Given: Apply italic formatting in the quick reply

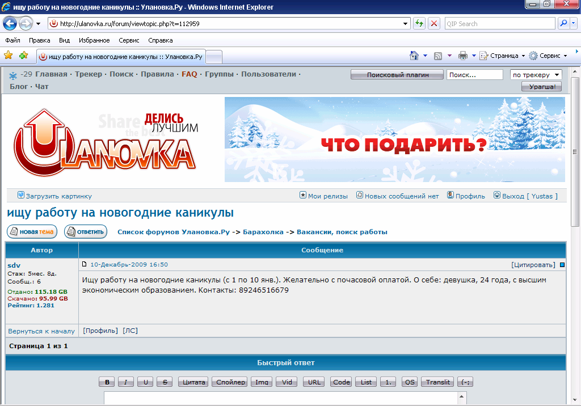Looking at the screenshot, I should click(125, 382).
